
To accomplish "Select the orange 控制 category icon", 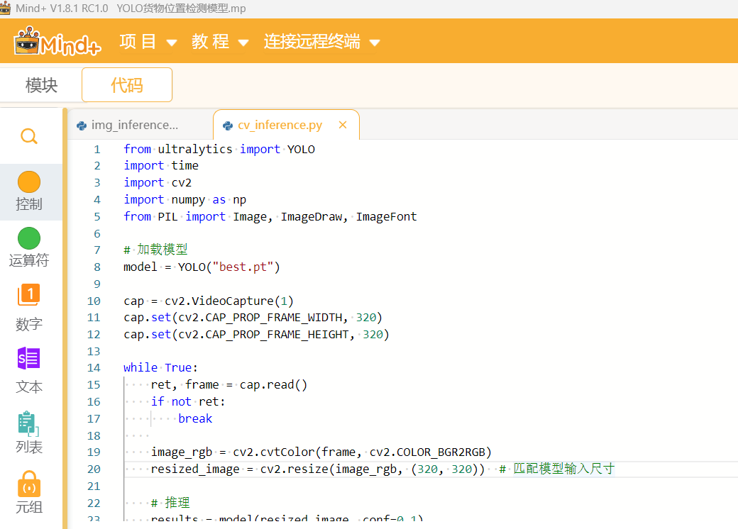I will pyautogui.click(x=29, y=182).
